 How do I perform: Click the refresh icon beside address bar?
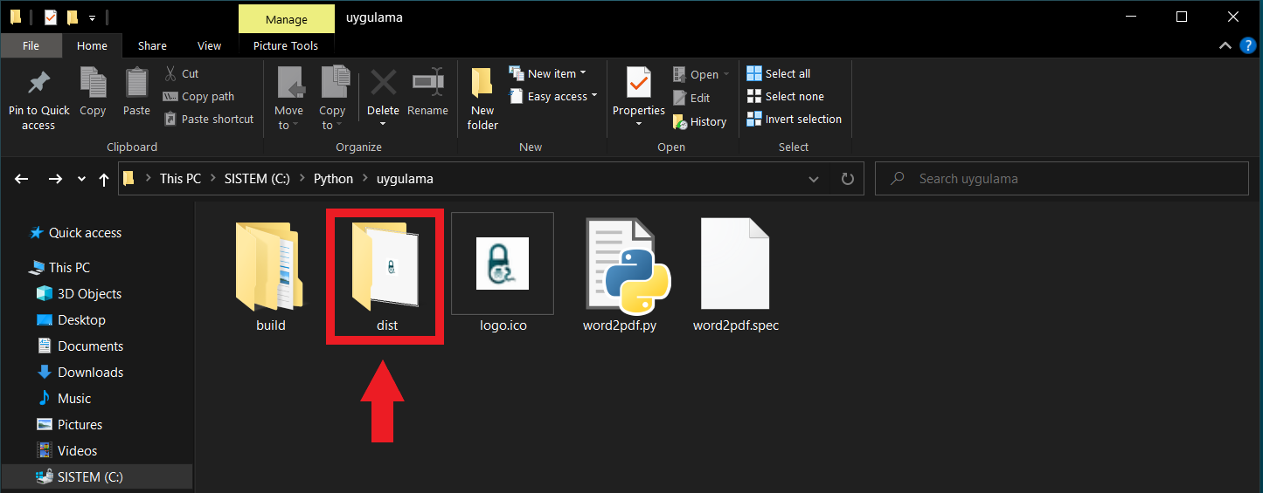[847, 179]
